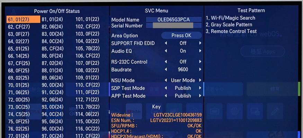303x138 pixels.
Task: Click the NSU Mode value User Mode
Action: [x=183, y=80]
